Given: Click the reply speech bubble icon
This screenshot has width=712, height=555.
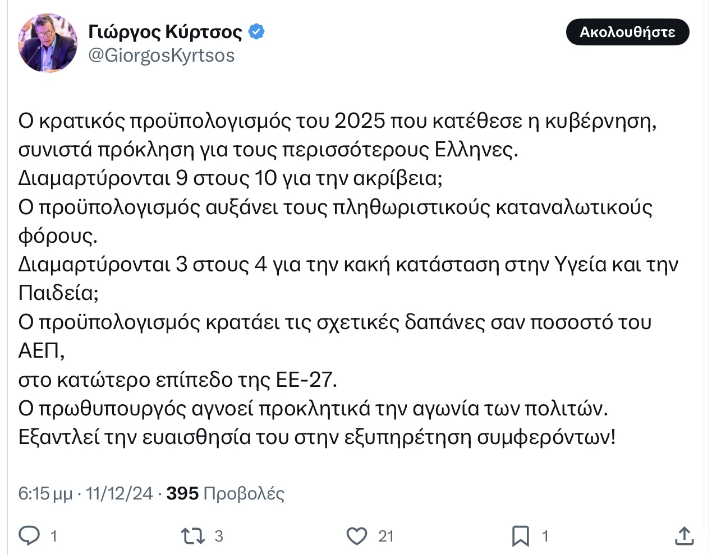Looking at the screenshot, I should coord(29,536).
